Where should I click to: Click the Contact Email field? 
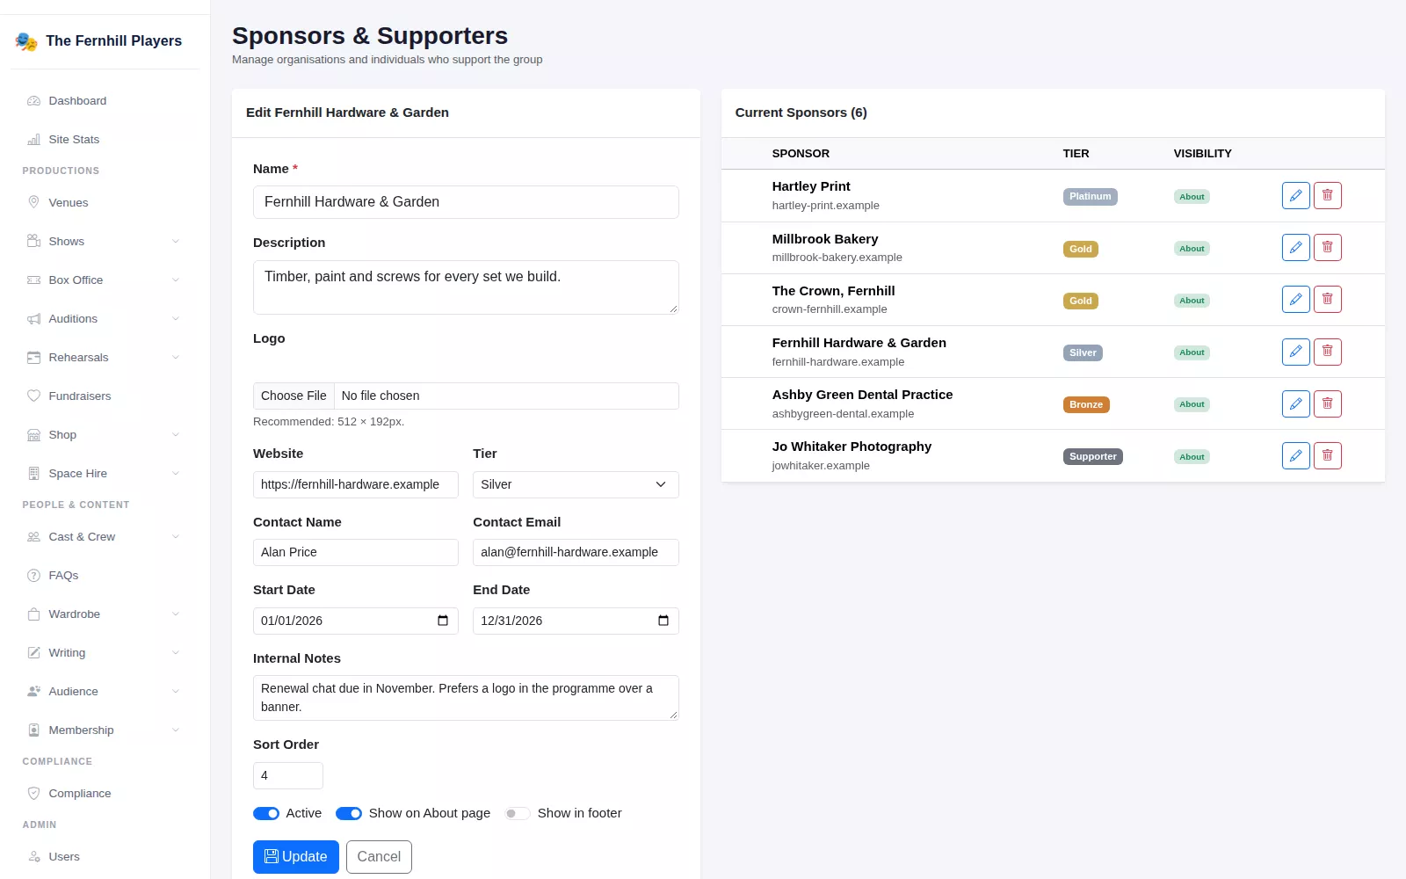[x=576, y=552]
